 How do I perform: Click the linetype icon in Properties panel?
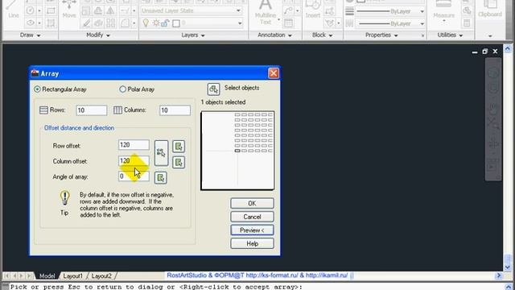(x=349, y=23)
